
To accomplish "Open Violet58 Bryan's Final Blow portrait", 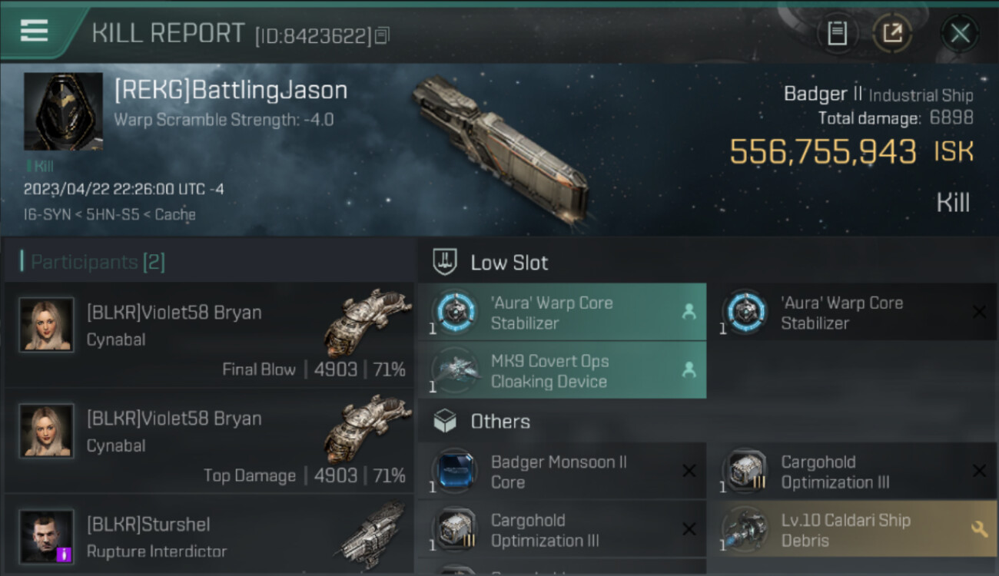I will 47,325.
